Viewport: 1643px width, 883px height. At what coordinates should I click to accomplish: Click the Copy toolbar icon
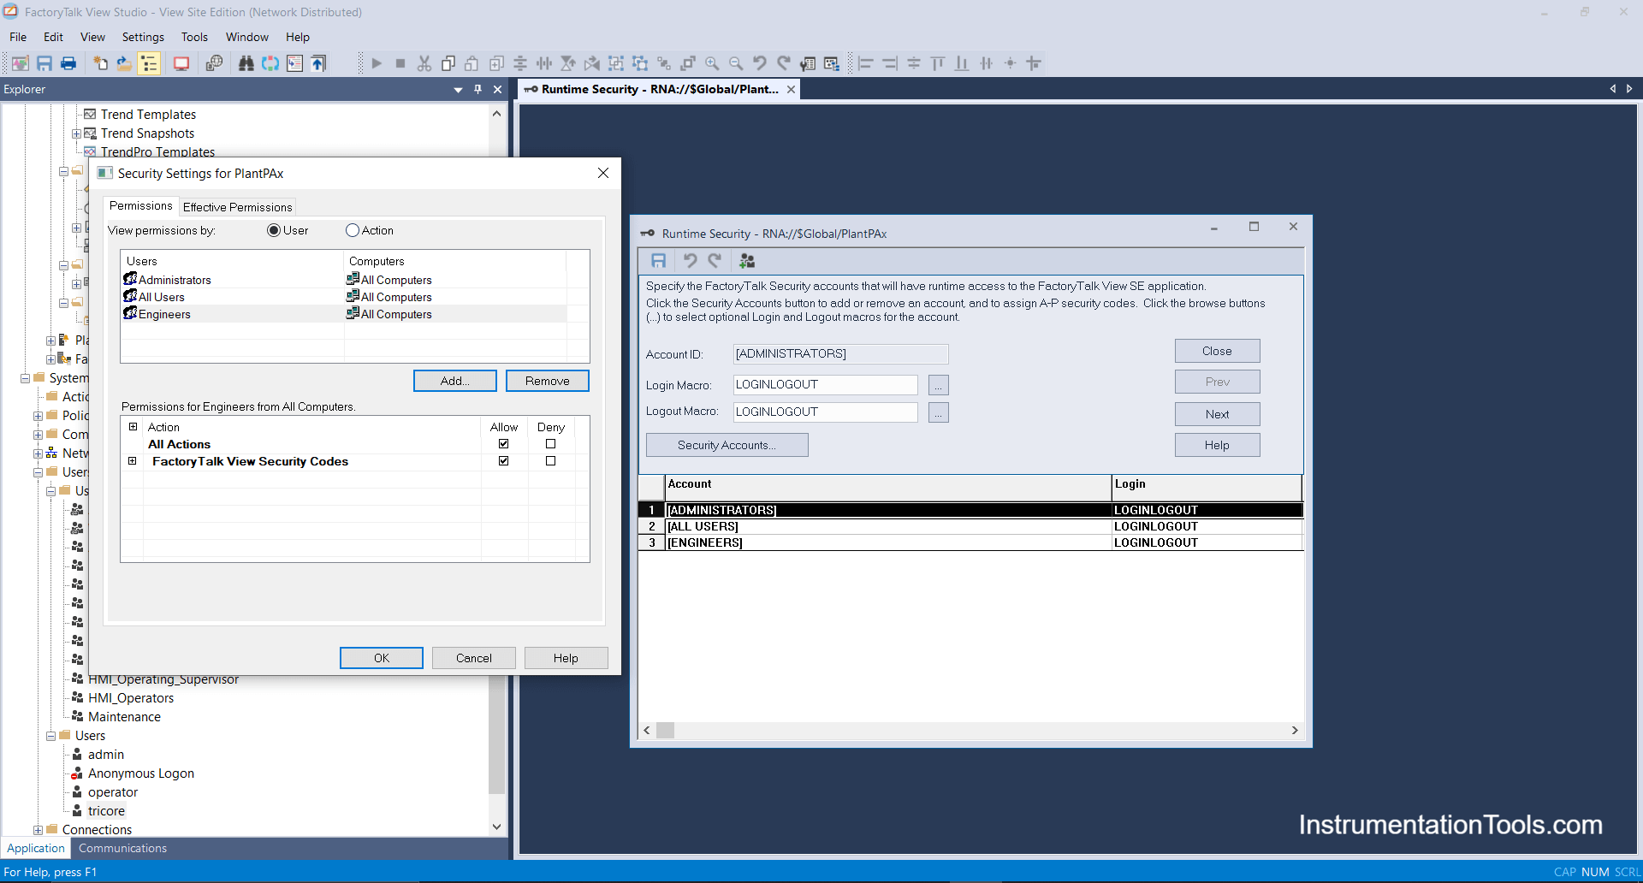448,63
